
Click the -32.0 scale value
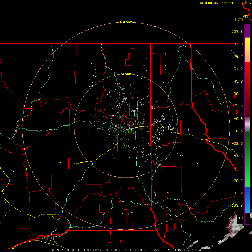(237, 144)
